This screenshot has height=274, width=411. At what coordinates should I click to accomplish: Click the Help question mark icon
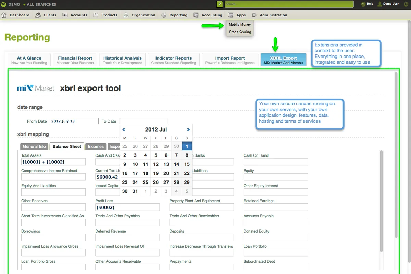(363, 4)
